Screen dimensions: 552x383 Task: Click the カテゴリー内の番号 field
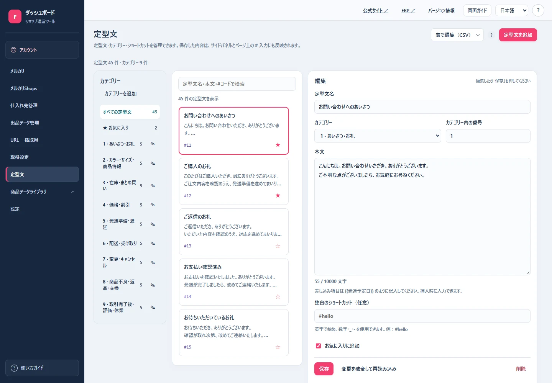(x=488, y=136)
